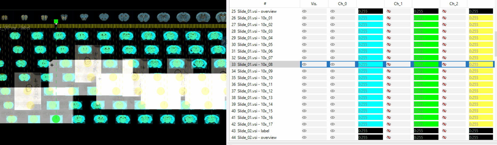Show Ch_1 crossed eye for Slide_01 overview
The height and width of the screenshot is (145, 497).
(x=389, y=11)
